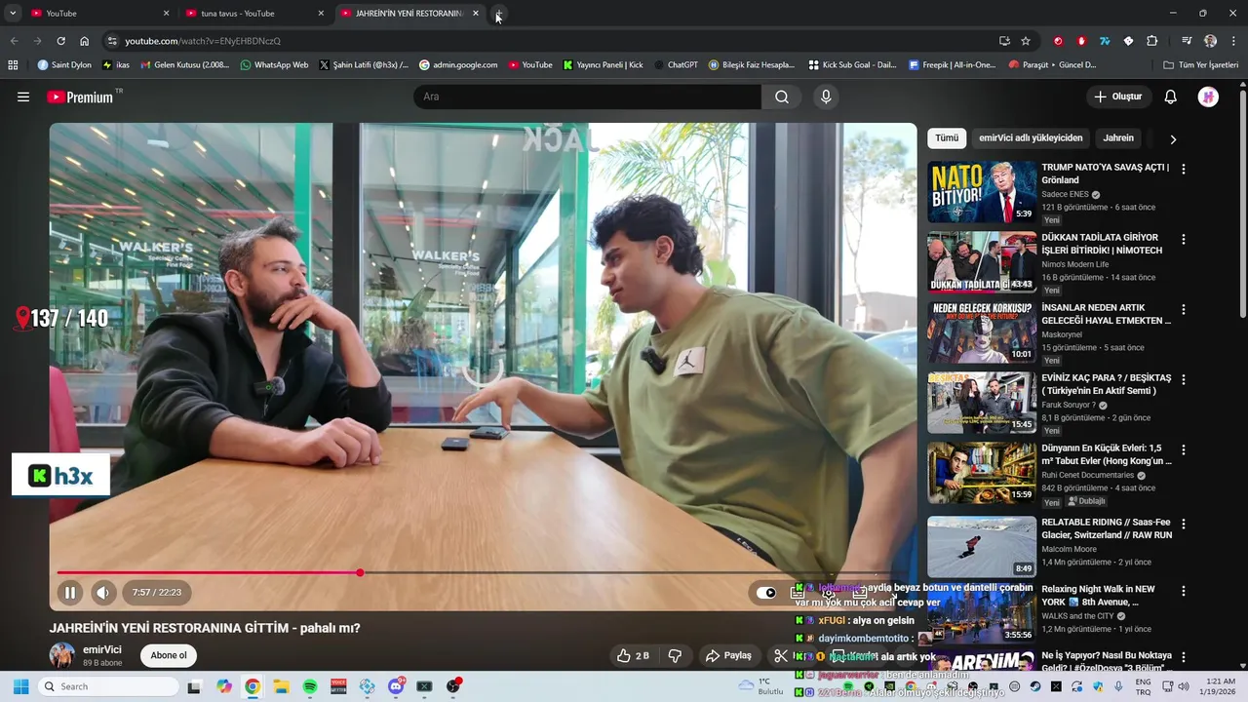Select the Jahrein filter chip

pos(1118,138)
